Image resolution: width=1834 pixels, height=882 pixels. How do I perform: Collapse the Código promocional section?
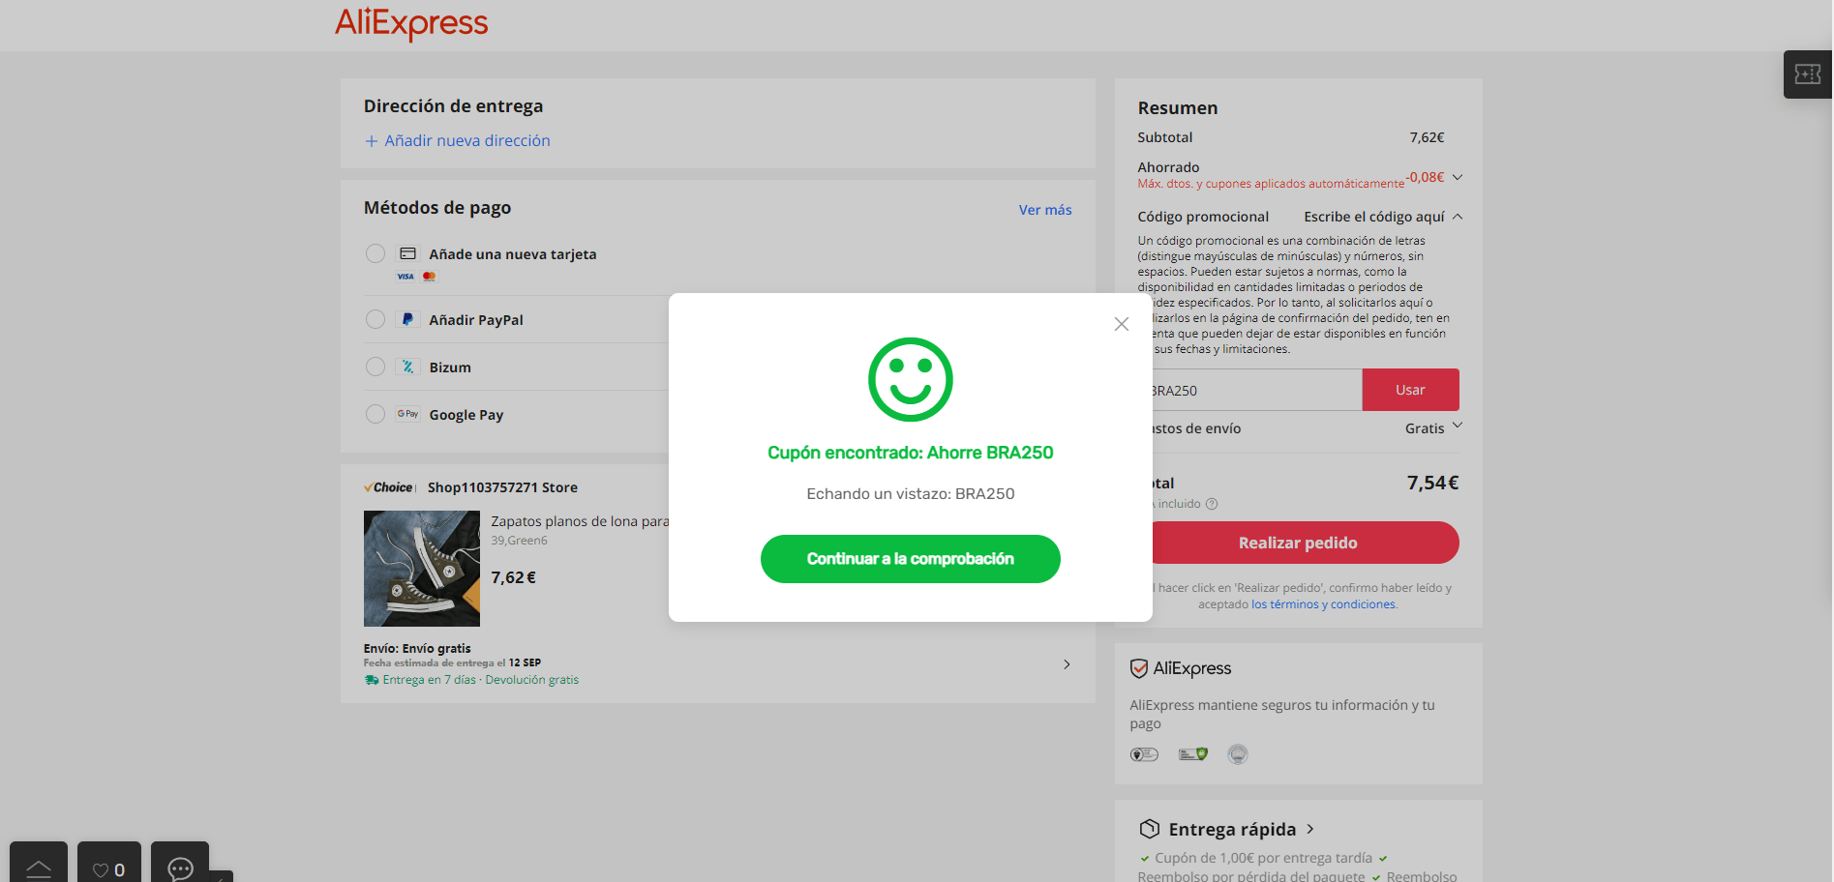pyautogui.click(x=1458, y=217)
